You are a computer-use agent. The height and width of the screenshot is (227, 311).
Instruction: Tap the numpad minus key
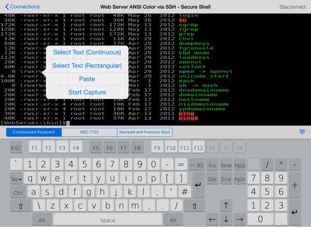click(x=295, y=164)
